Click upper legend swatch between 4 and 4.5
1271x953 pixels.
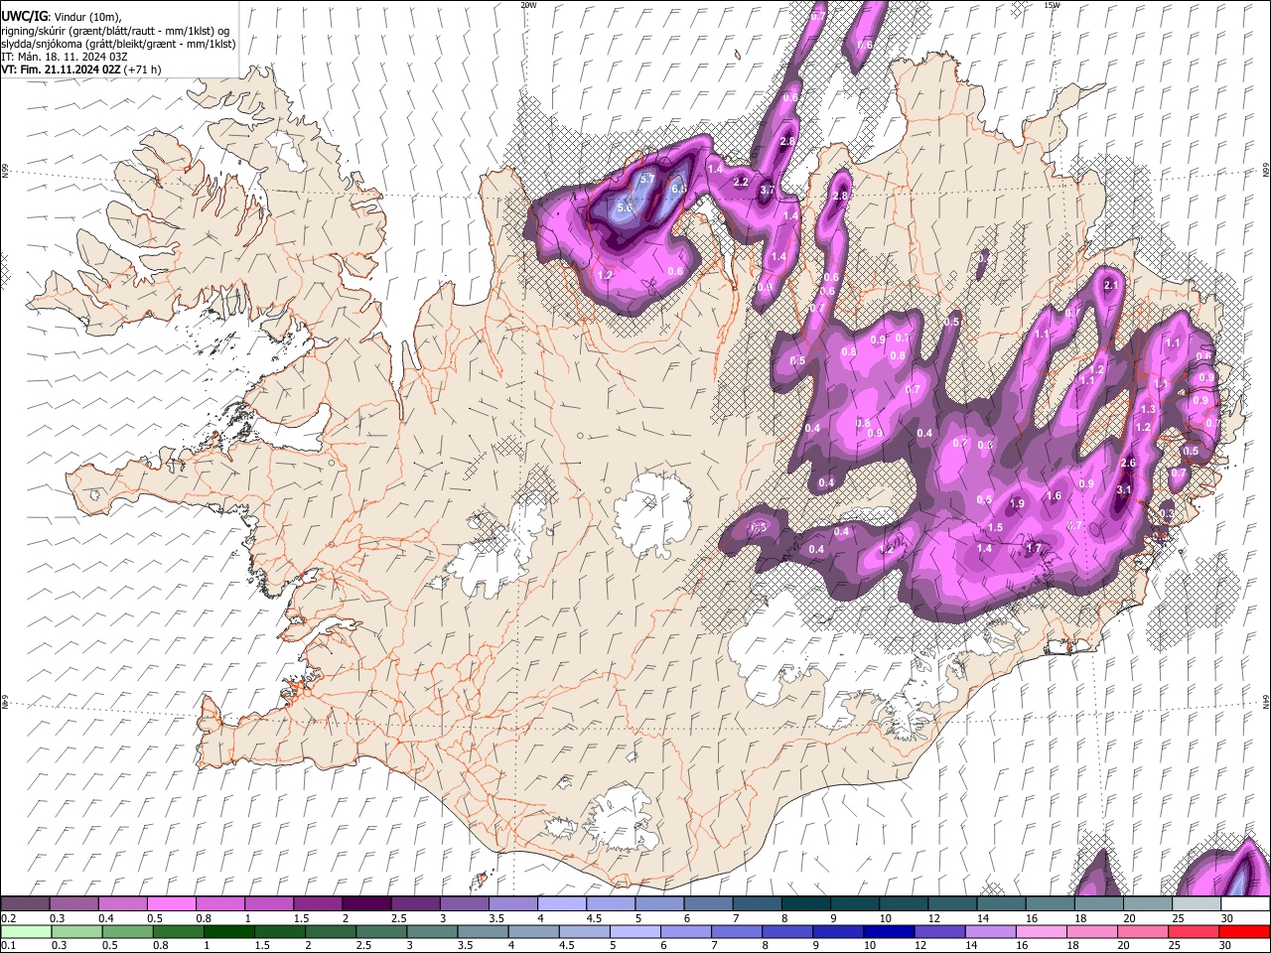(x=561, y=904)
